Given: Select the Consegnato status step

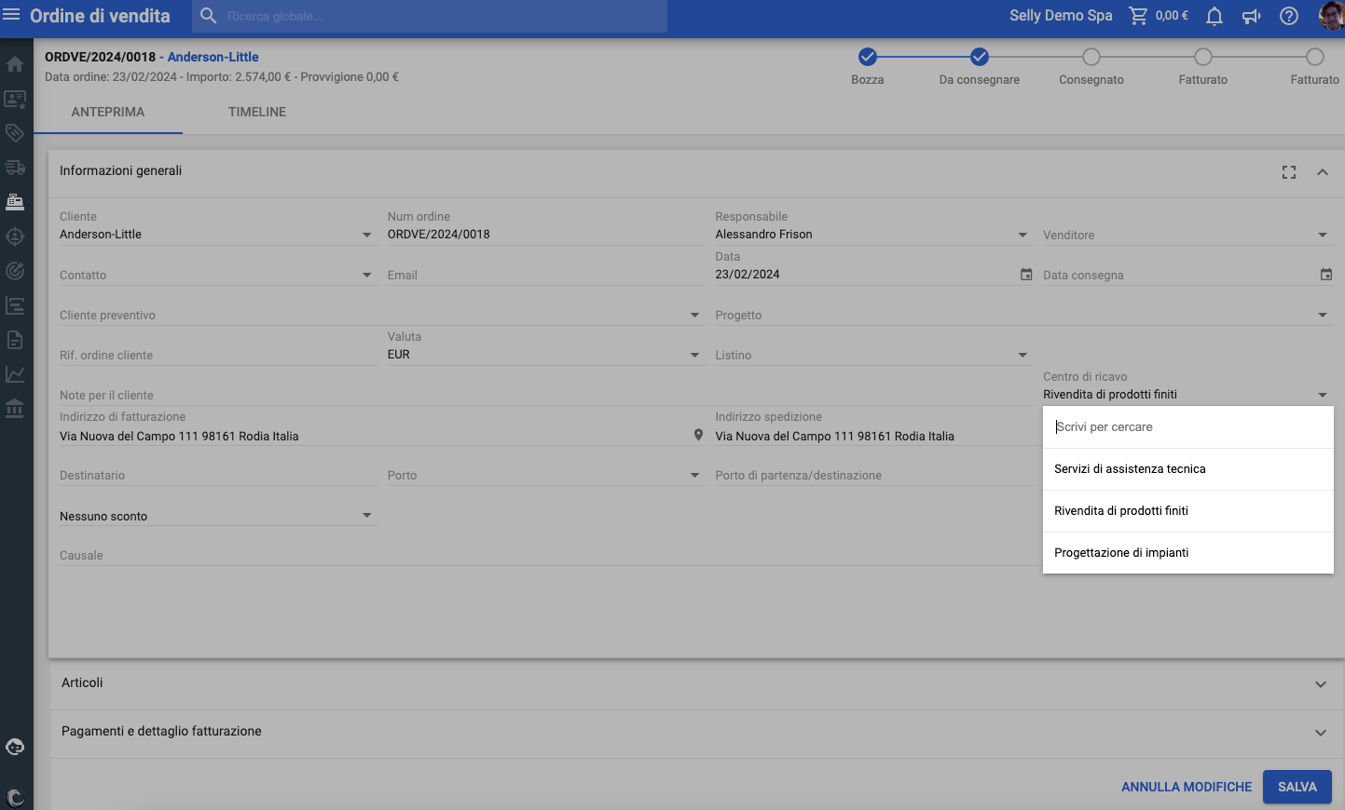Looking at the screenshot, I should pyautogui.click(x=1091, y=58).
